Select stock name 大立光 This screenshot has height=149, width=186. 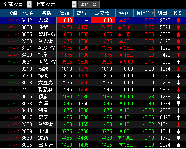click(x=45, y=83)
